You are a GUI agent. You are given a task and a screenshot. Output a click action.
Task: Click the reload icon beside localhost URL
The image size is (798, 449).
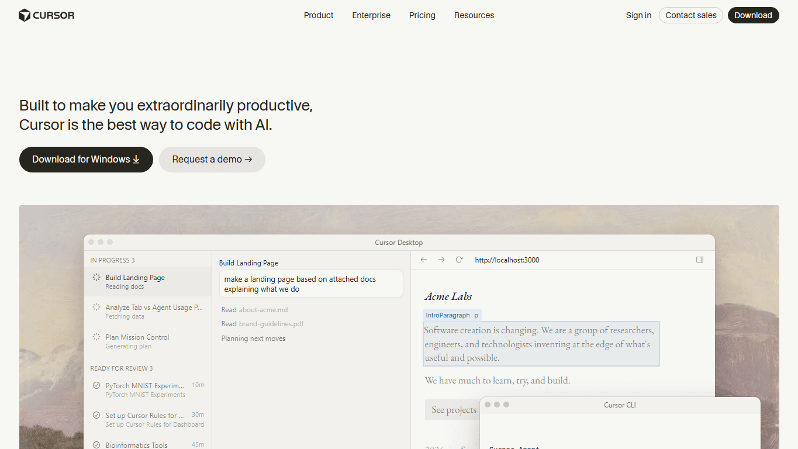[459, 260]
